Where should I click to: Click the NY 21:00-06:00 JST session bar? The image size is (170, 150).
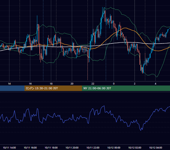(x=126, y=88)
